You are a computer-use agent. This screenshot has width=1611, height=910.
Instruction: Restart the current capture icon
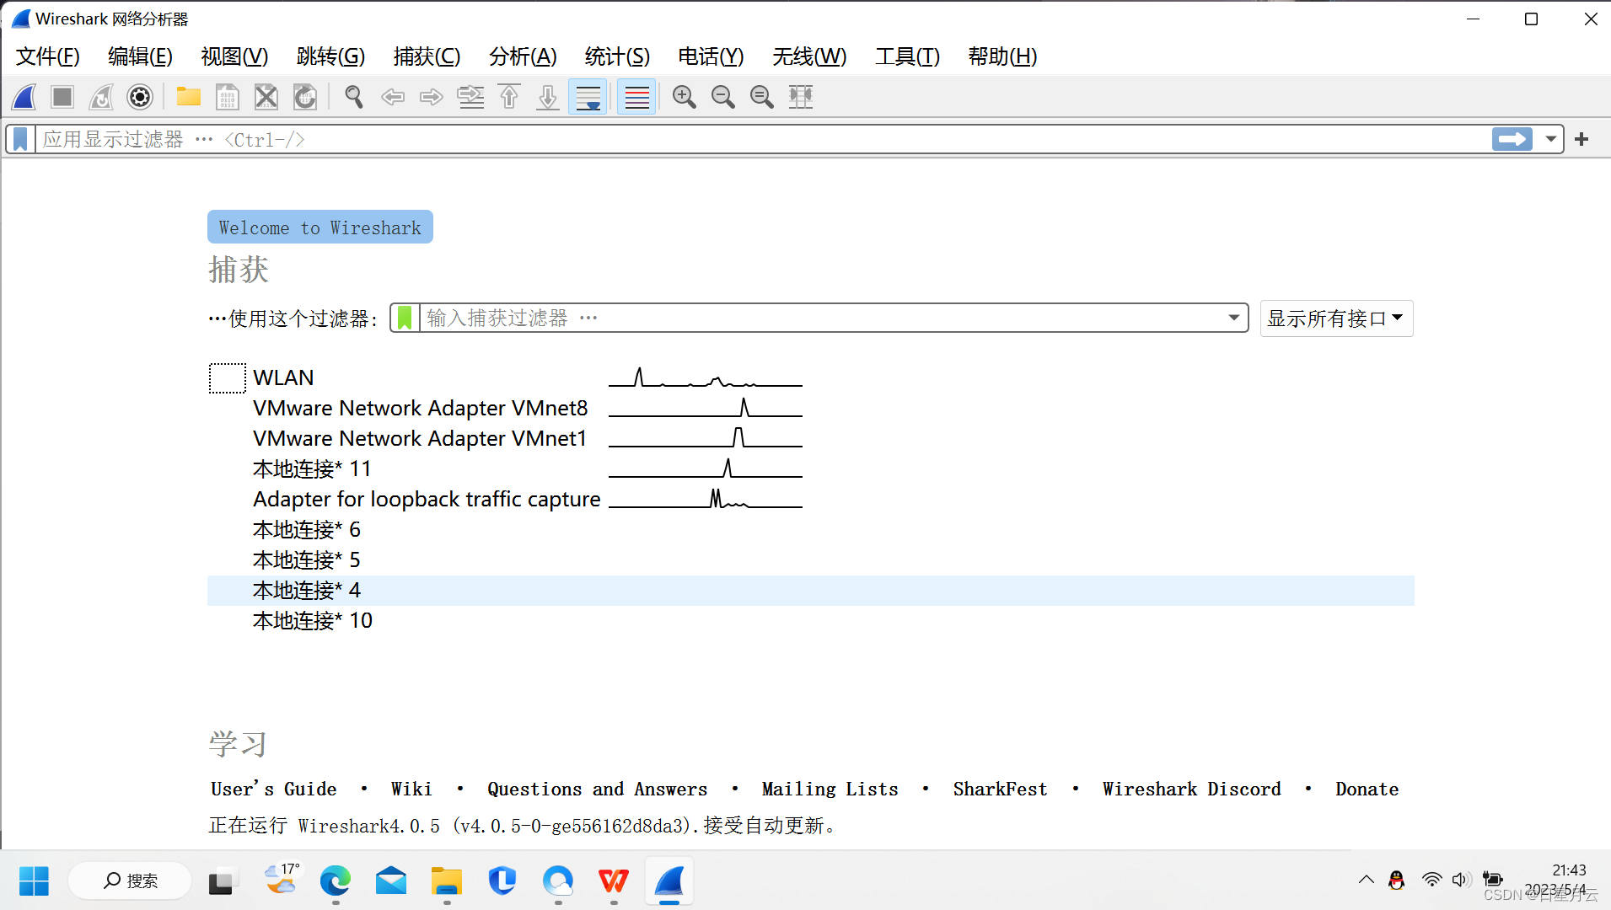pyautogui.click(x=101, y=97)
